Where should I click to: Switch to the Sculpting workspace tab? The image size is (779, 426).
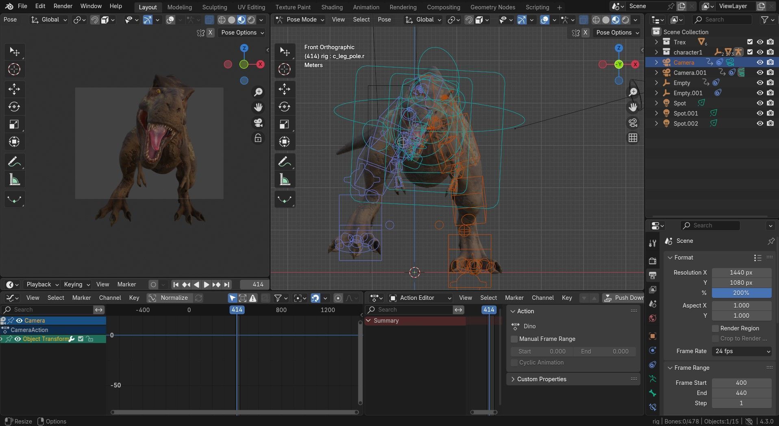click(x=215, y=7)
